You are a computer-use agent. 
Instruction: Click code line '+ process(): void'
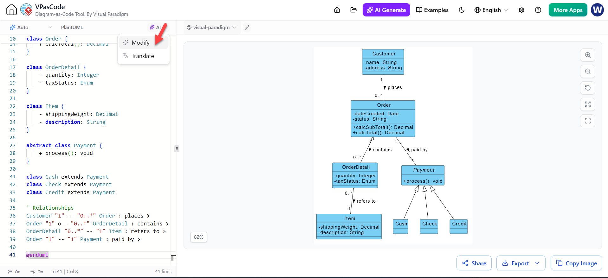[66, 153]
